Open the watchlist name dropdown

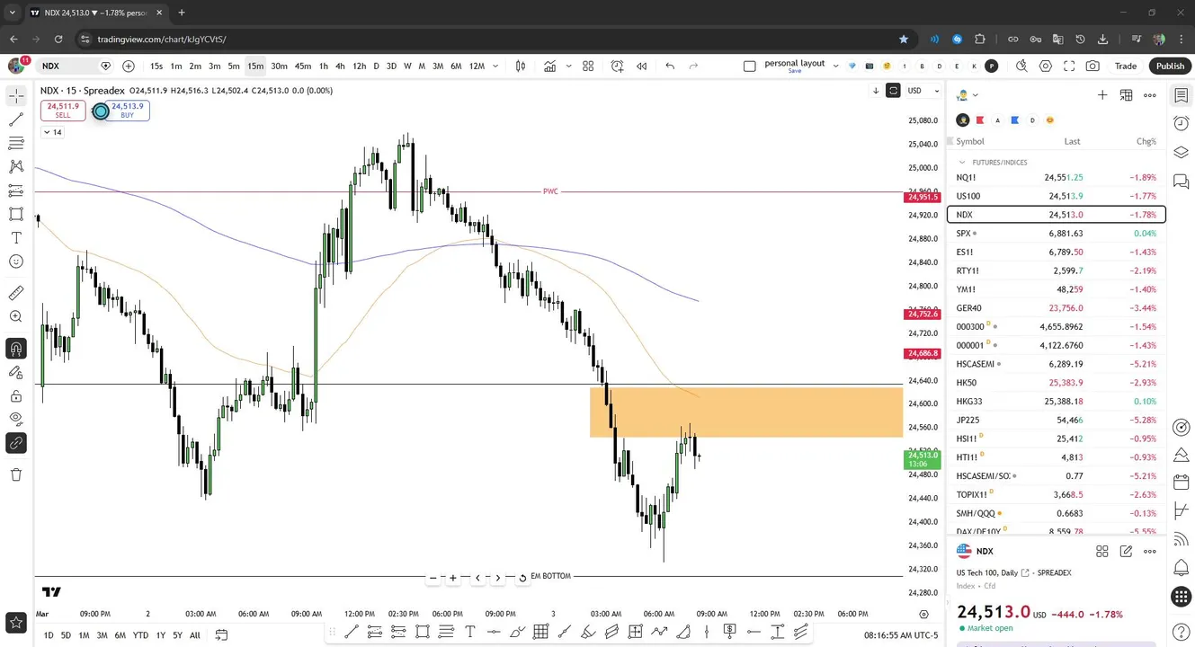[968, 95]
